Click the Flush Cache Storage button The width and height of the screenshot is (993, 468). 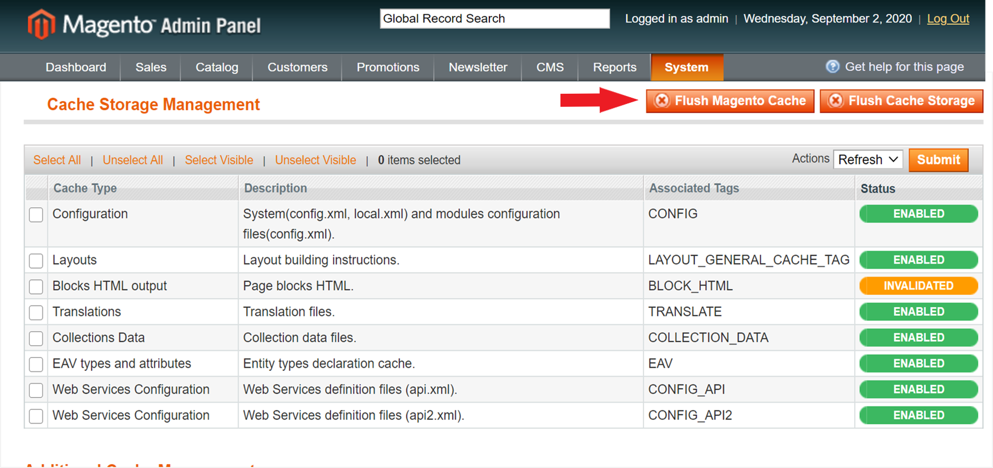coord(901,101)
